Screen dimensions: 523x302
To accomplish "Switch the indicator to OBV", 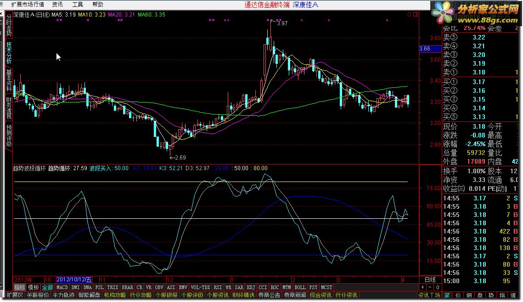I will tap(159, 287).
